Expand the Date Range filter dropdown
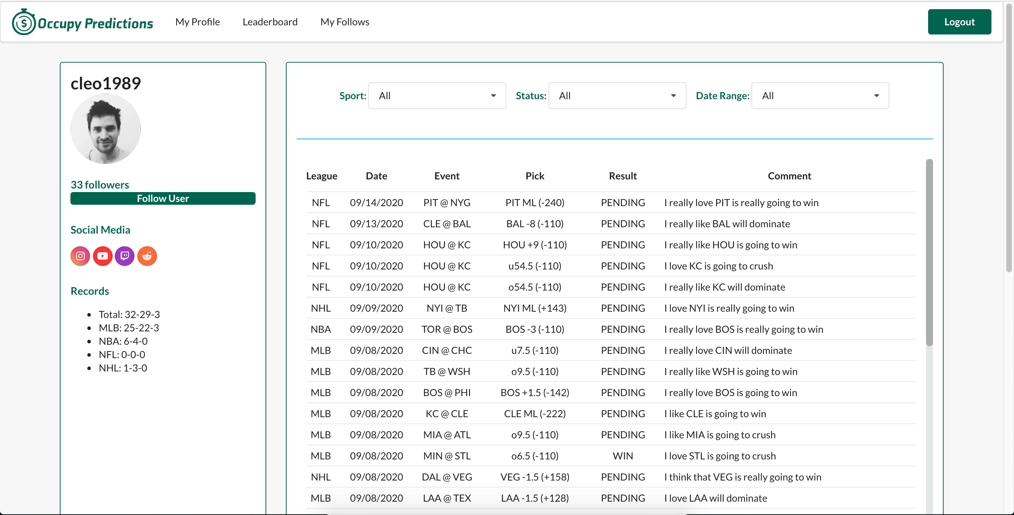Image resolution: width=1014 pixels, height=515 pixels. click(820, 96)
